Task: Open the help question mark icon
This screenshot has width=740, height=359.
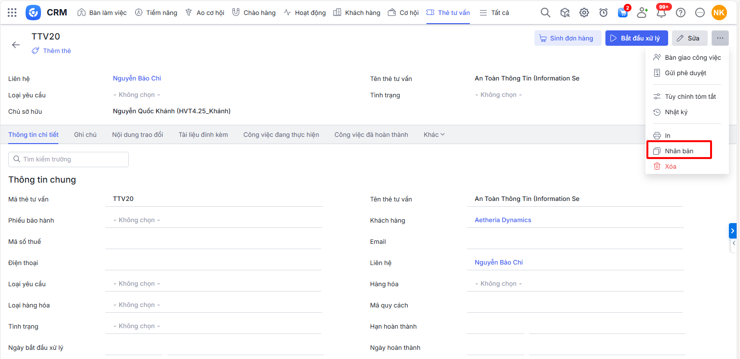Action: tap(680, 13)
